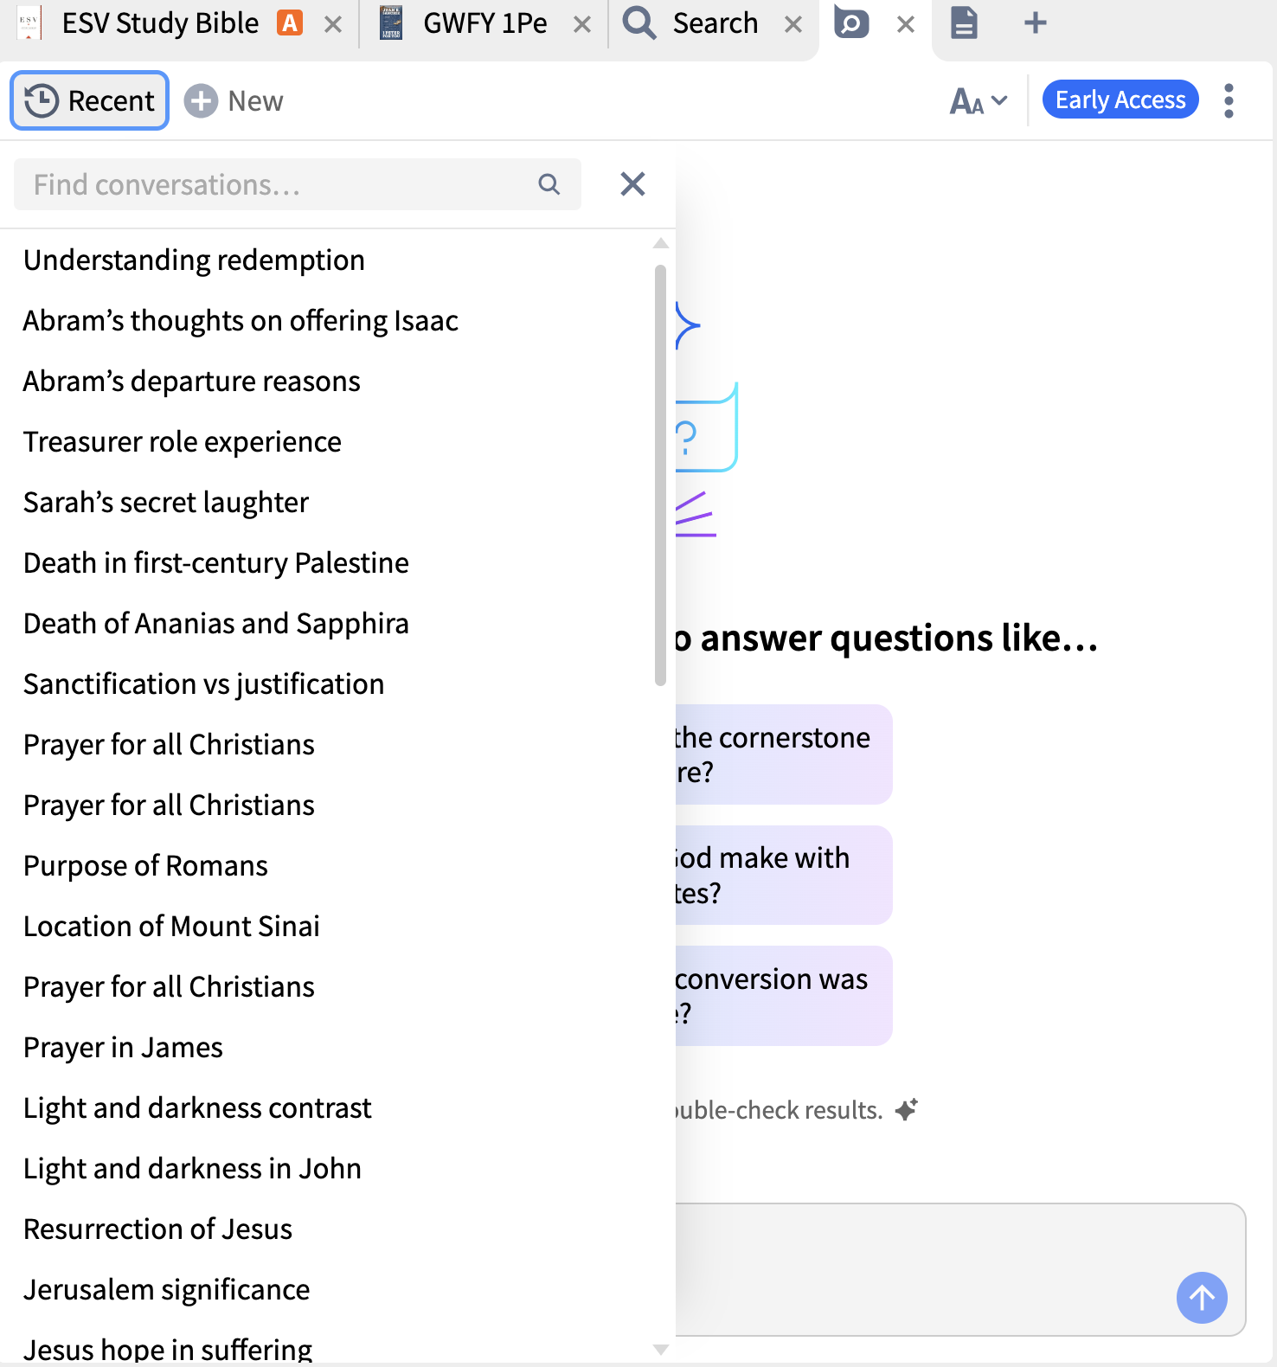This screenshot has width=1277, height=1367.
Task: Close the recent conversations panel
Action: 632,183
